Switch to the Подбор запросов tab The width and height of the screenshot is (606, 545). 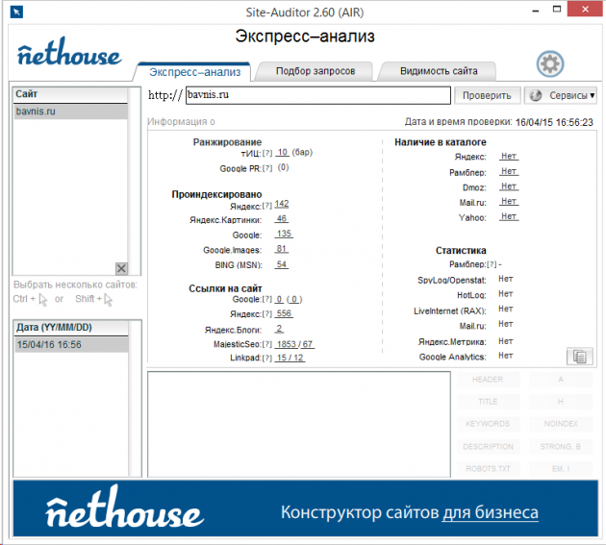(x=315, y=71)
